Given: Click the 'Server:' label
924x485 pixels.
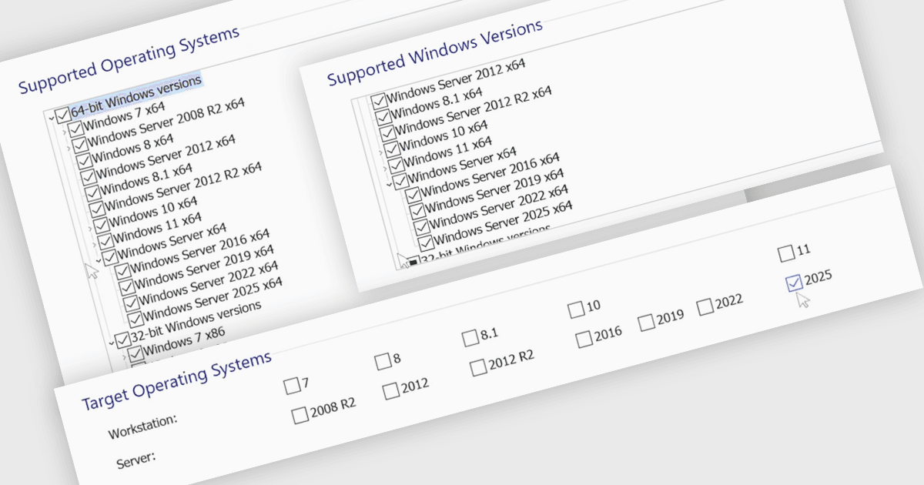Looking at the screenshot, I should [x=136, y=460].
